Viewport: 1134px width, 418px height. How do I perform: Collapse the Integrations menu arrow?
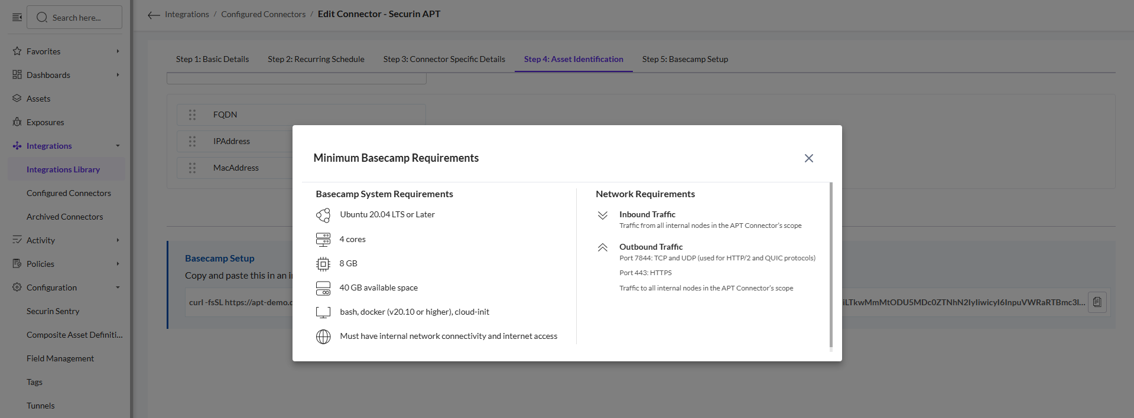pos(118,146)
